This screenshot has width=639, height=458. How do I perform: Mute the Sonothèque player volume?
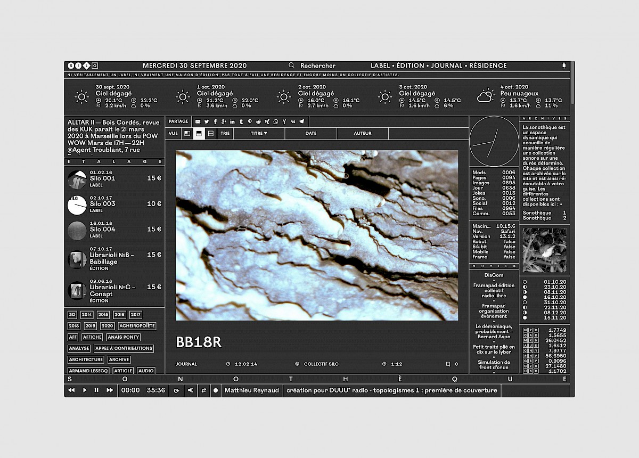coord(190,390)
